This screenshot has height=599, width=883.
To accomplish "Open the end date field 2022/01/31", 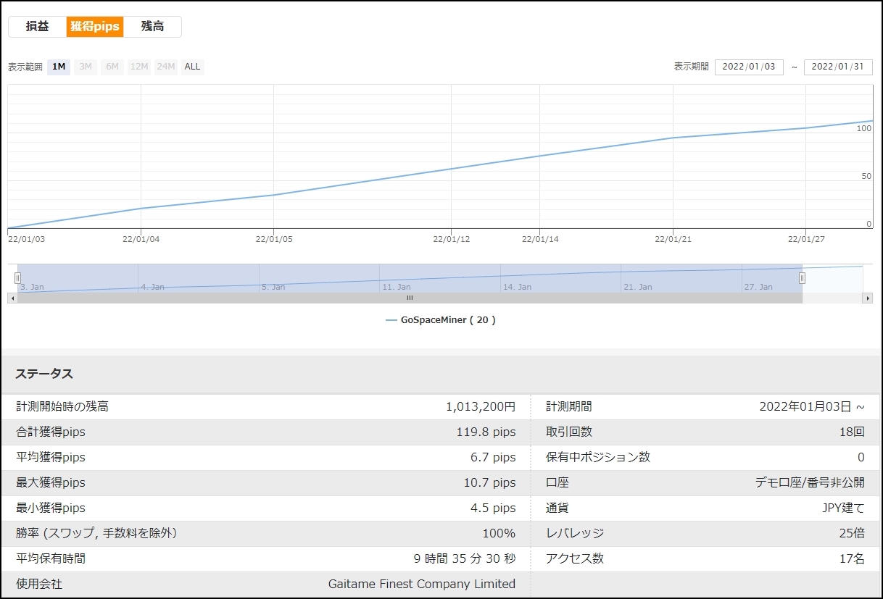I will (x=838, y=67).
